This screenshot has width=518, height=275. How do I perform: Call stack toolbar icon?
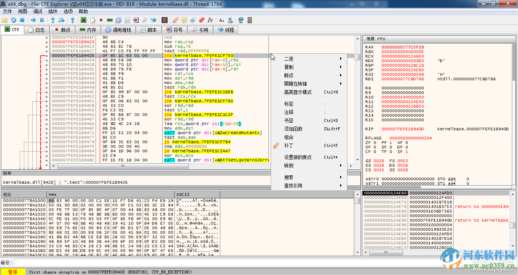tap(118, 20)
